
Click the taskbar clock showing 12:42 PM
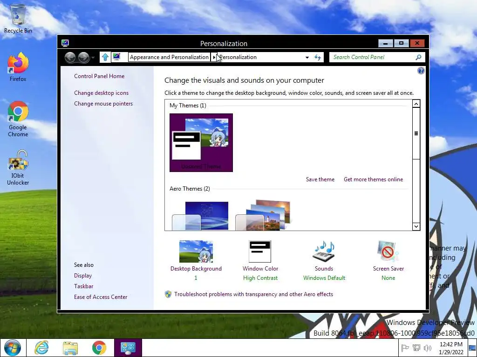[x=451, y=348]
